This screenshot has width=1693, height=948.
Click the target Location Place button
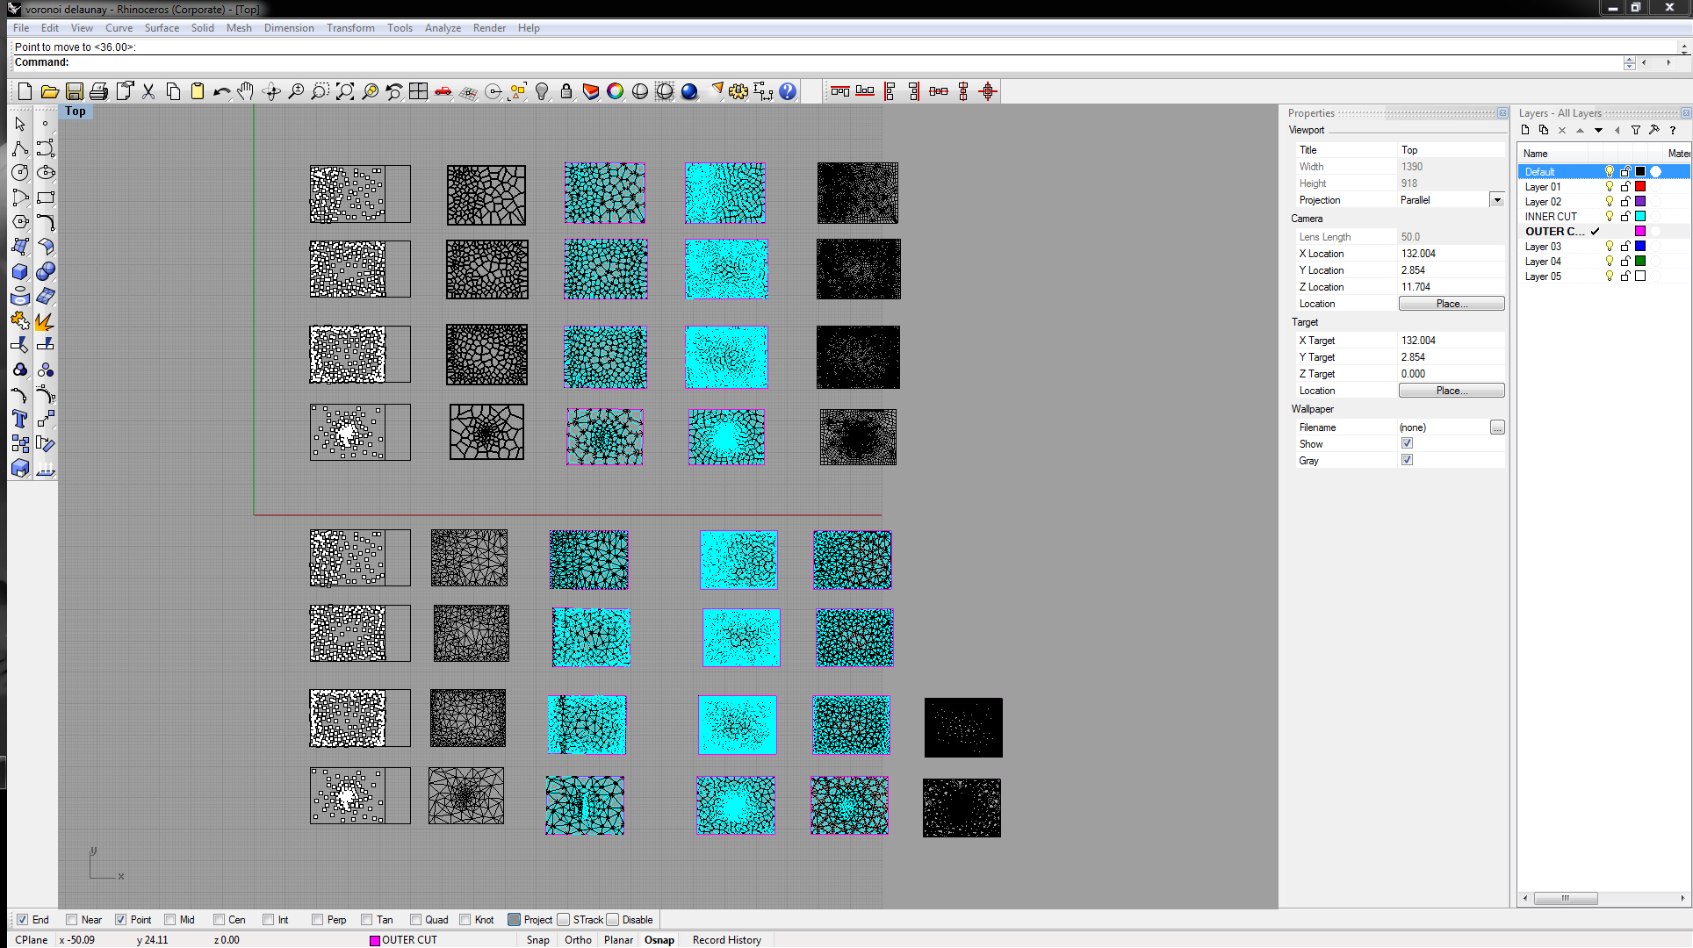pyautogui.click(x=1452, y=391)
